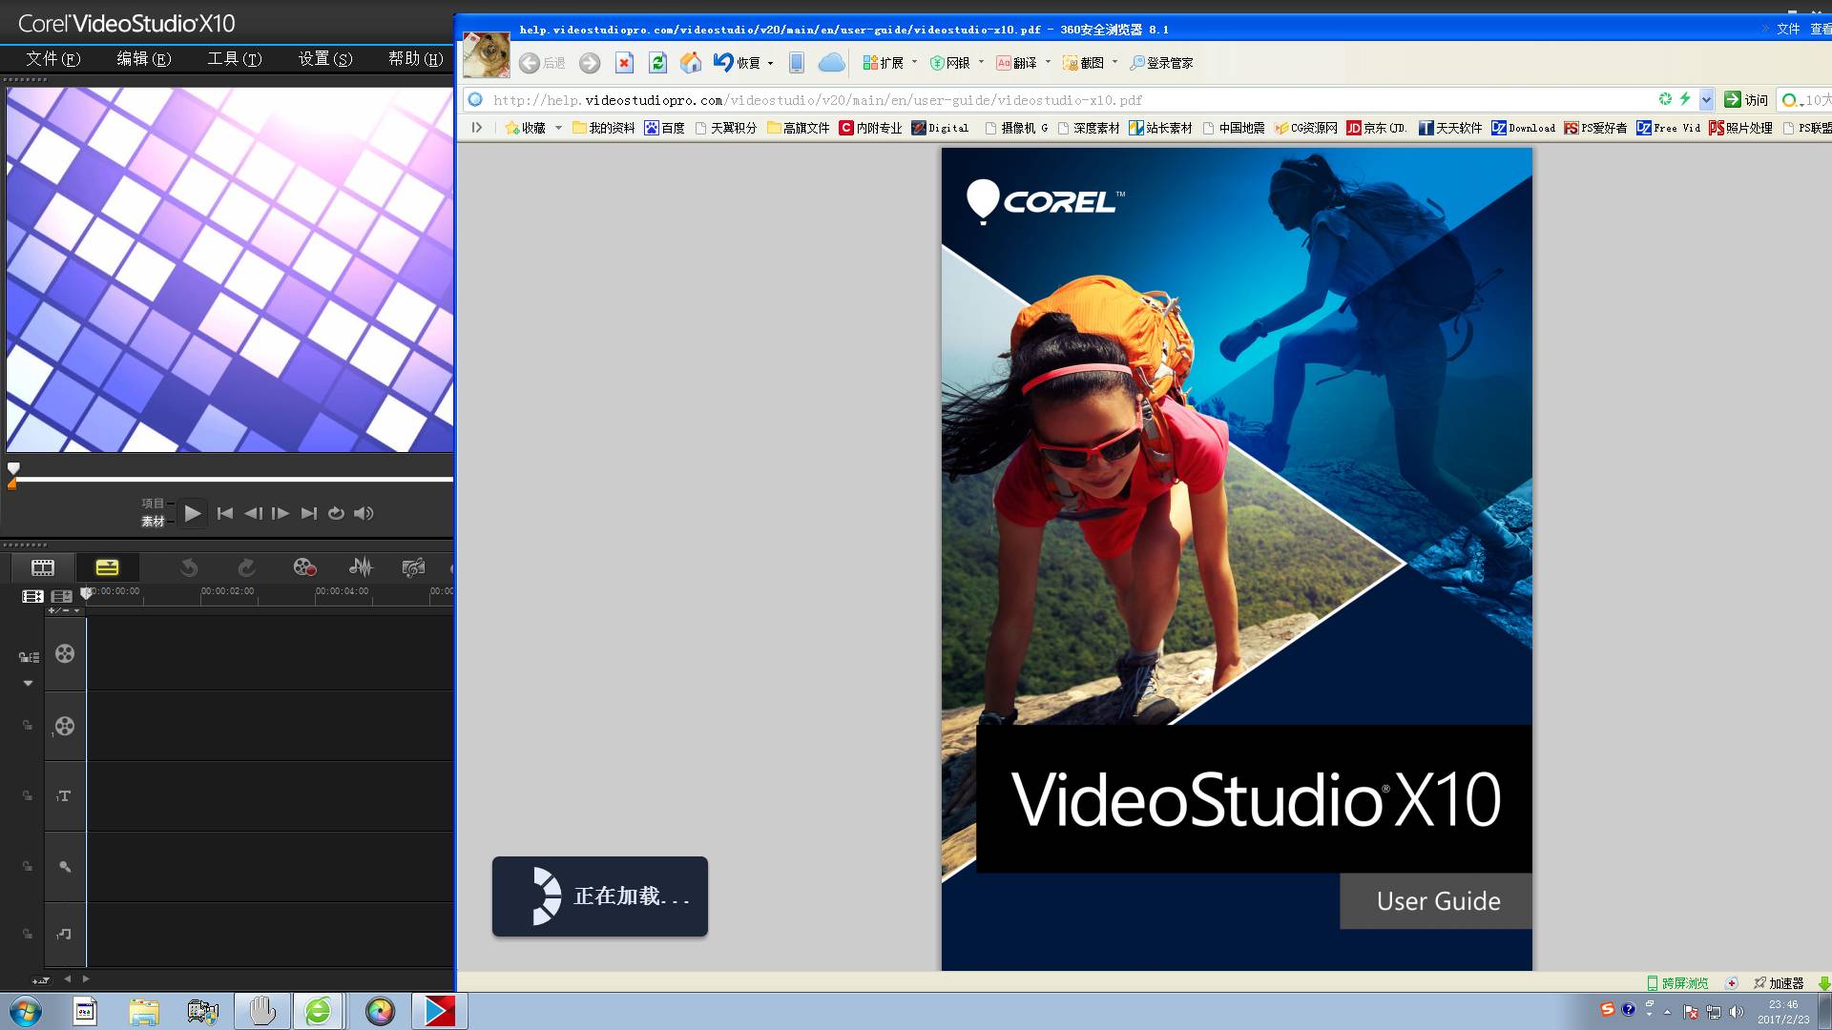Open the 文件(F) menu in VideoStudio

[x=53, y=58]
